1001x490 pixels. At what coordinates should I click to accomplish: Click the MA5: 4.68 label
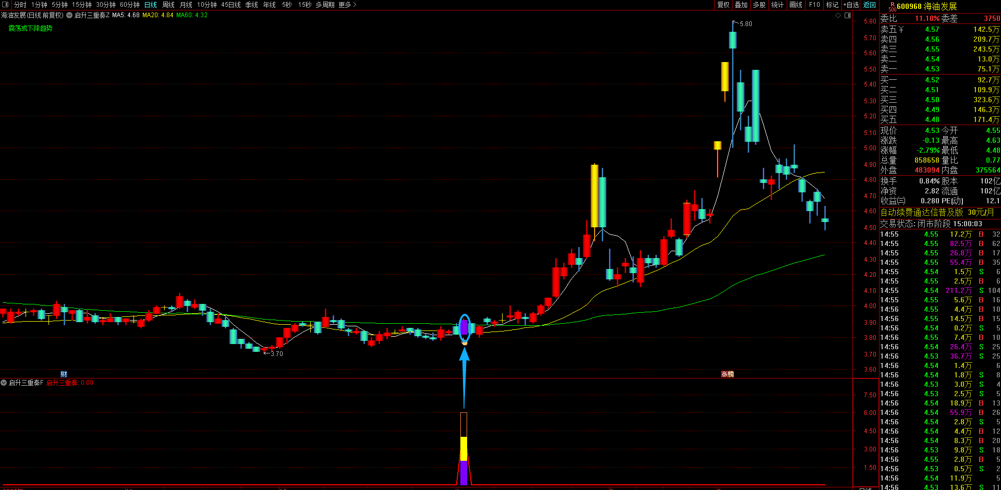126,15
